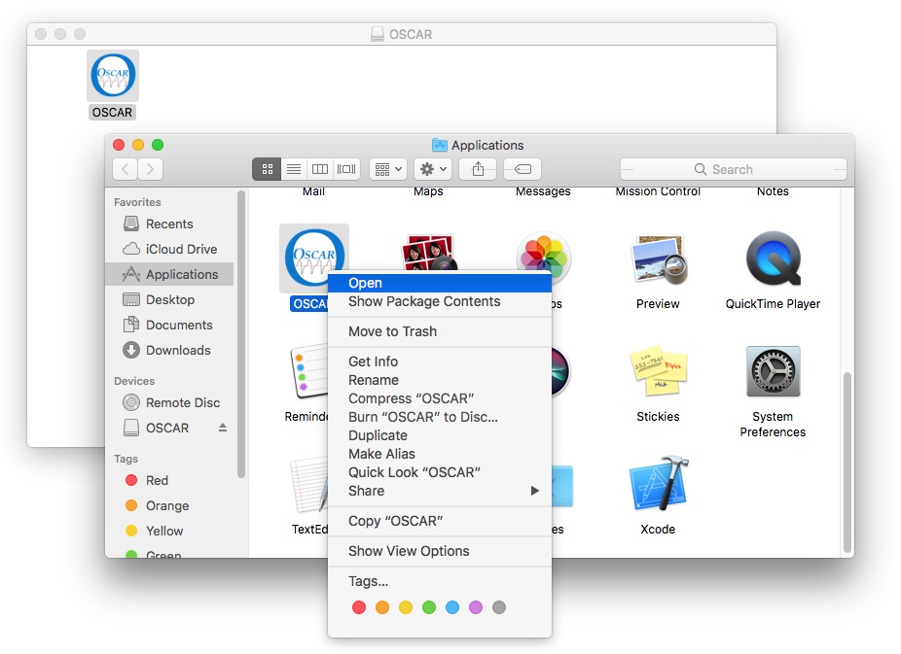The height and width of the screenshot is (654, 901).
Task: Switch to Cover Flow view
Action: 346,169
